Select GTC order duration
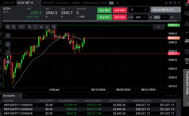Screen dimensions: 189x116 pyautogui.click(x=165, y=17)
